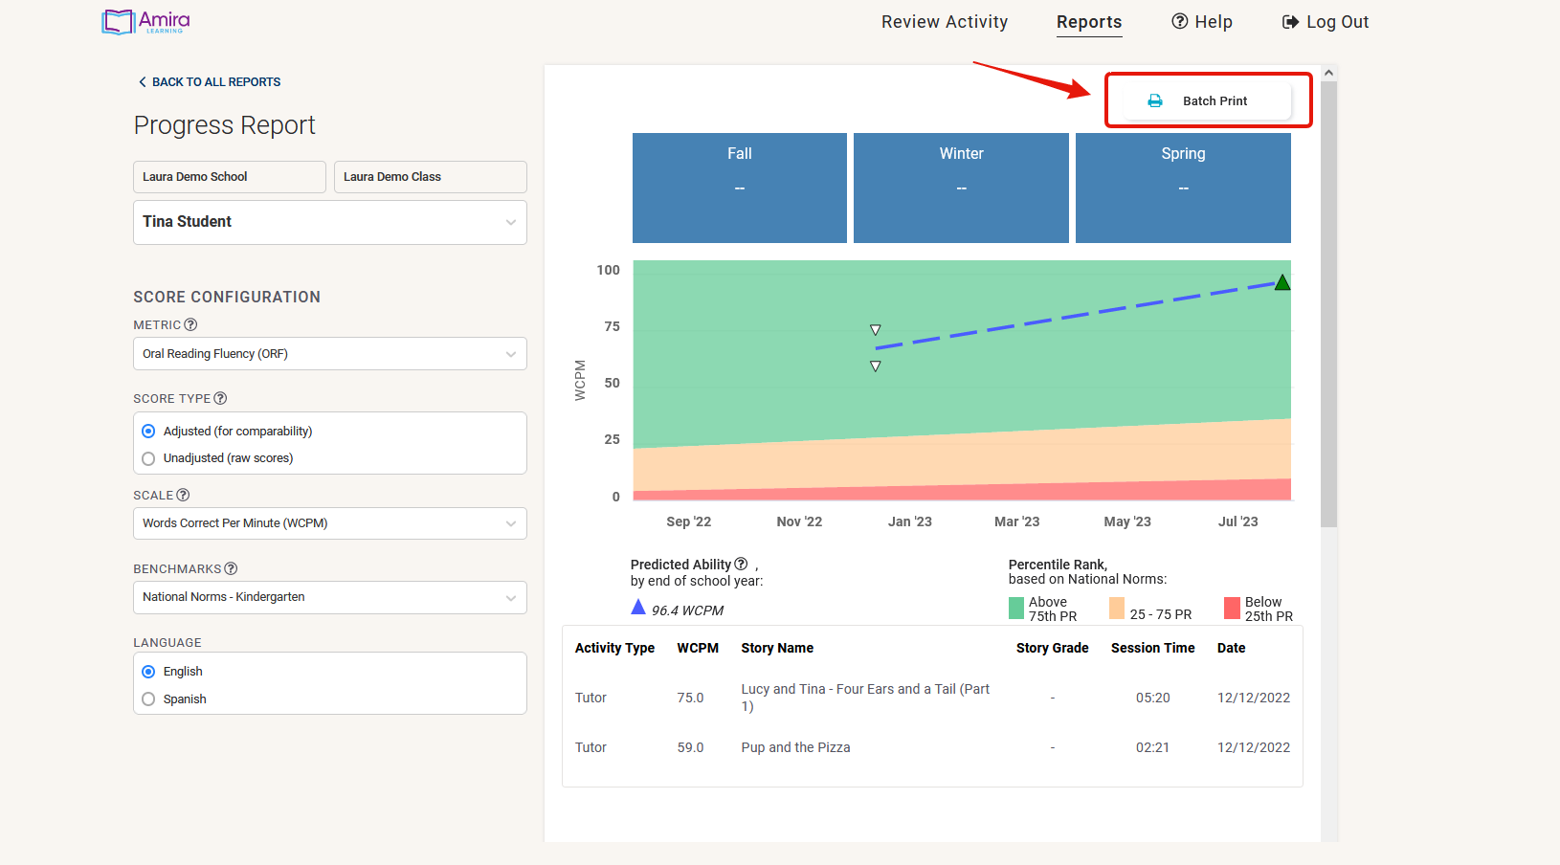Screen dimensions: 1560x865
Task: Click the Amira Learning logo
Action: point(146,22)
